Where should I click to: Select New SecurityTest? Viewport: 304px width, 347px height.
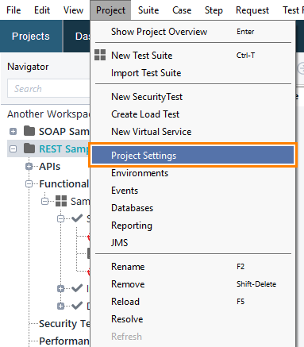pyautogui.click(x=193, y=97)
